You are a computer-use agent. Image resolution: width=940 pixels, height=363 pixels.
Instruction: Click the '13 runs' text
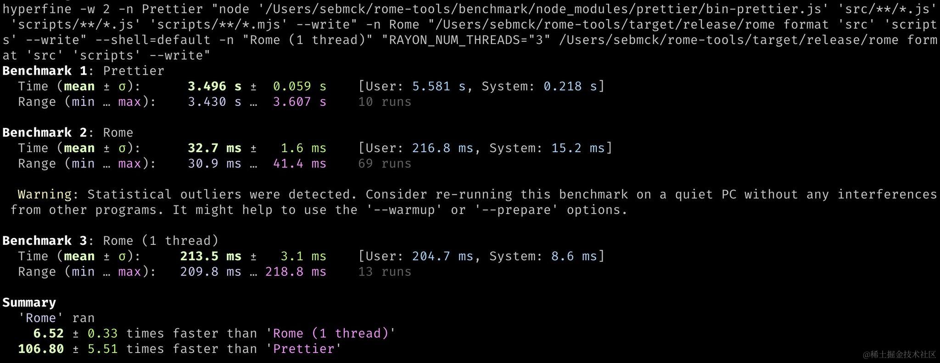point(385,272)
